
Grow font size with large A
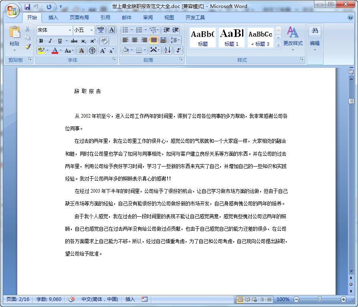[x=103, y=51]
